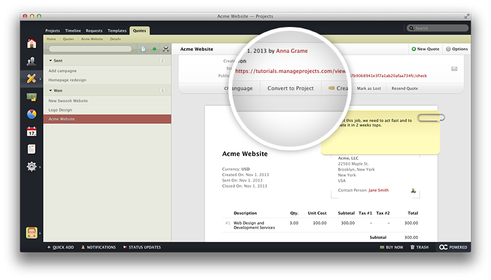Open the Home dashboard from the sidebar
This screenshot has height=280, width=491.
(31, 43)
